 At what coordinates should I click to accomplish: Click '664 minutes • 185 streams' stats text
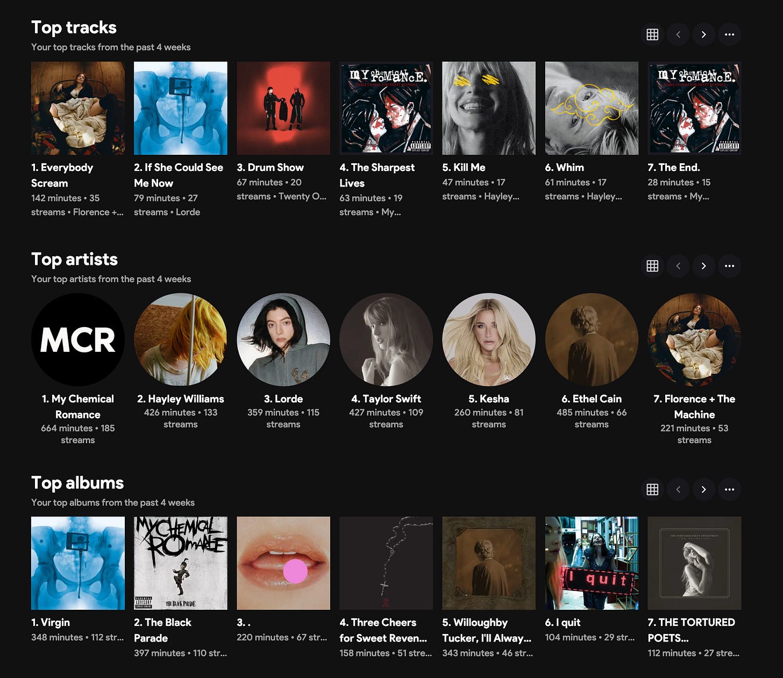[x=78, y=434]
